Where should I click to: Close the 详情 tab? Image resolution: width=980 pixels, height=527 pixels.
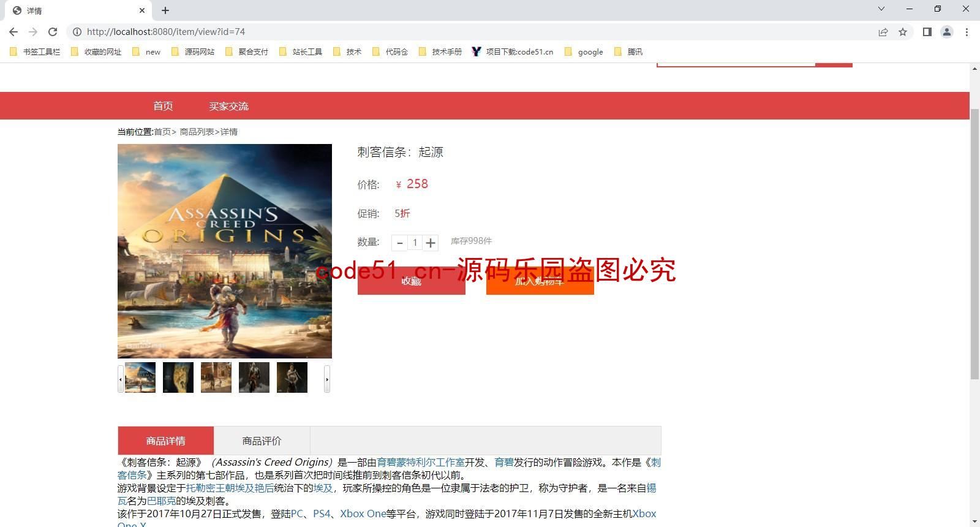[142, 10]
